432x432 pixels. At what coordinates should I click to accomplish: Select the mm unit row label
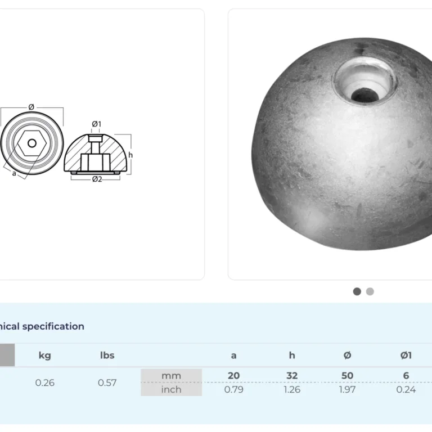coord(171,376)
